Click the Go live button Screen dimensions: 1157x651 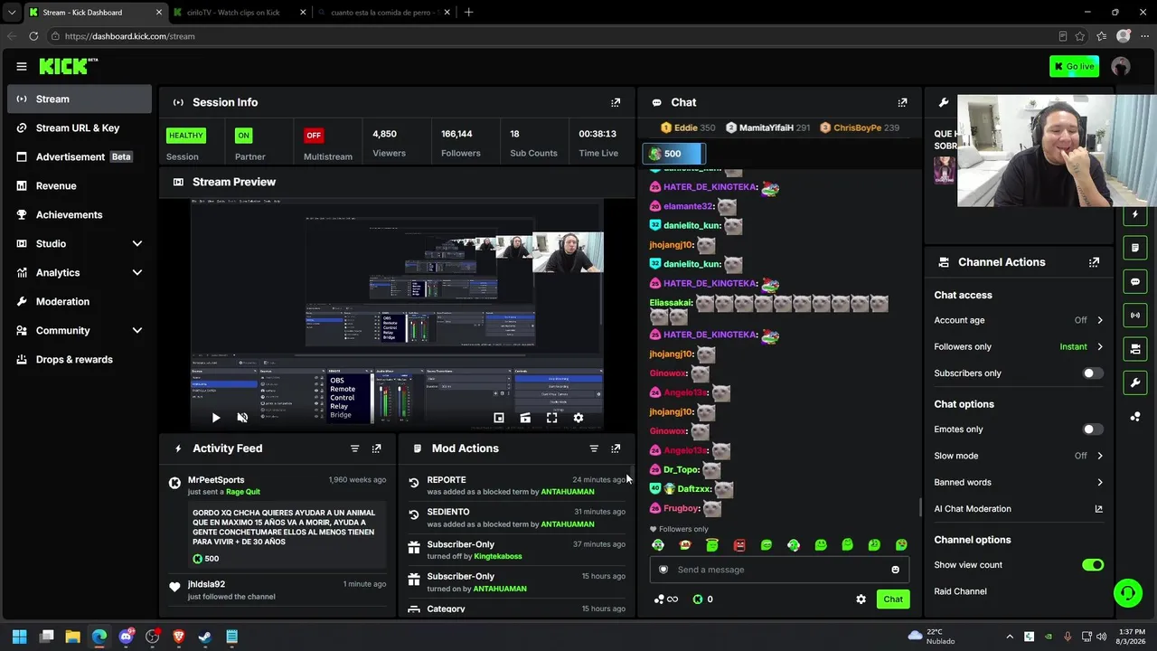1074,66
